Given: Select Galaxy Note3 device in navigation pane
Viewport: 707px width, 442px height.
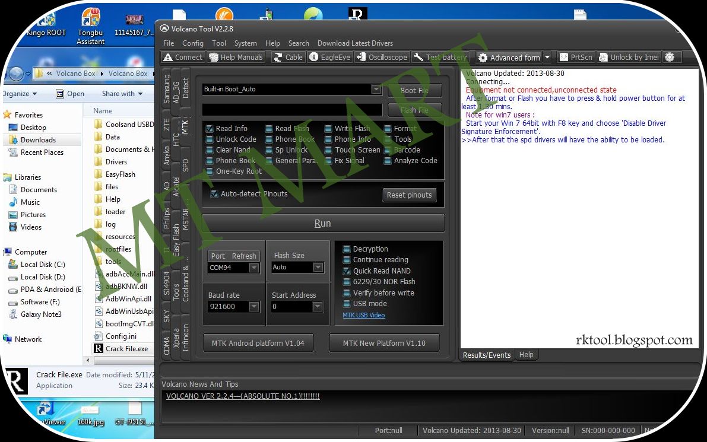Looking at the screenshot, I should (x=36, y=314).
